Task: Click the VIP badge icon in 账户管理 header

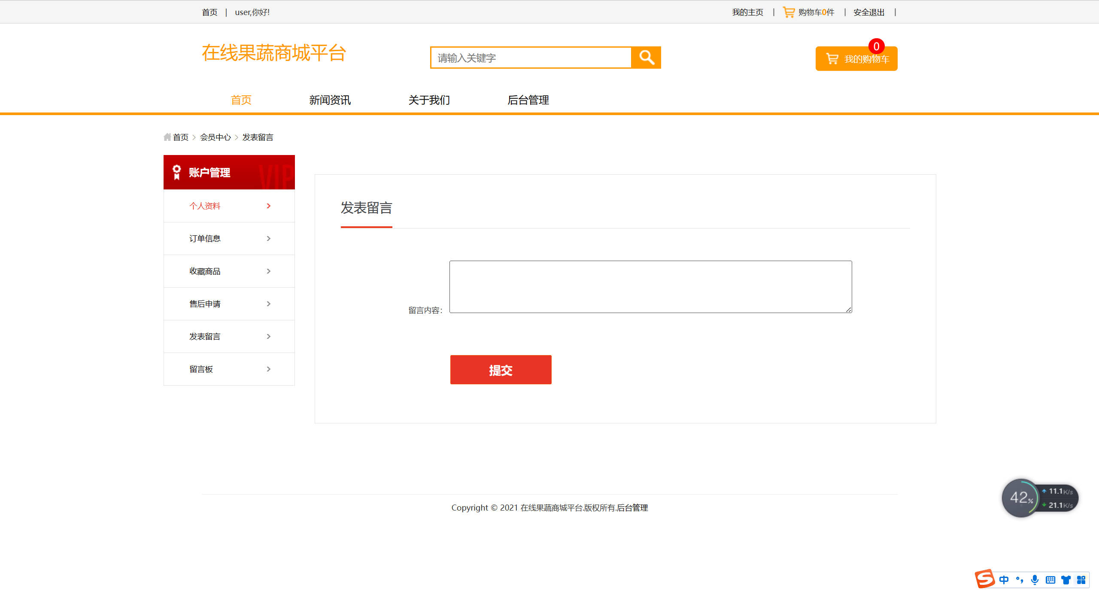Action: pyautogui.click(x=176, y=172)
